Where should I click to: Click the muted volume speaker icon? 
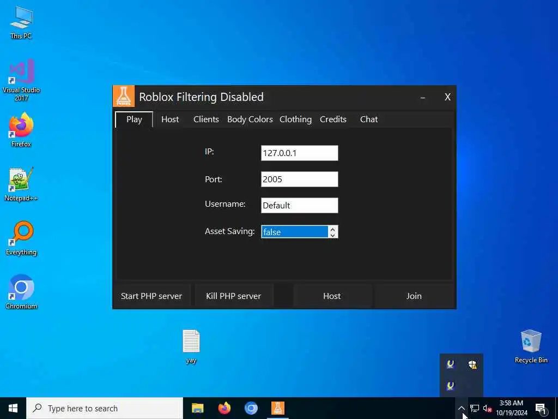(x=487, y=408)
